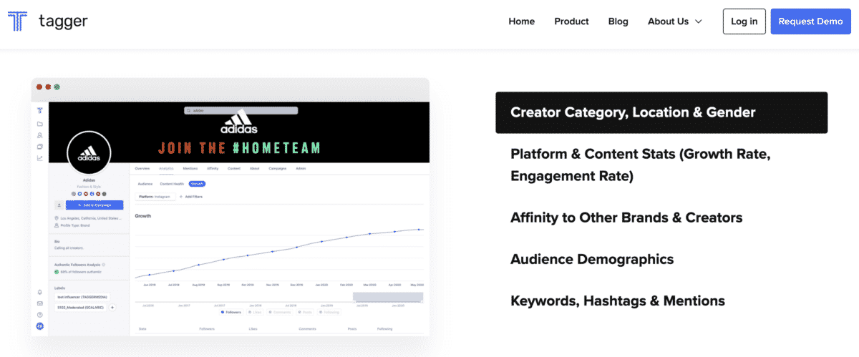Screen dimensions: 859x357
Task: Go to the Product menu item
Action: click(x=571, y=21)
